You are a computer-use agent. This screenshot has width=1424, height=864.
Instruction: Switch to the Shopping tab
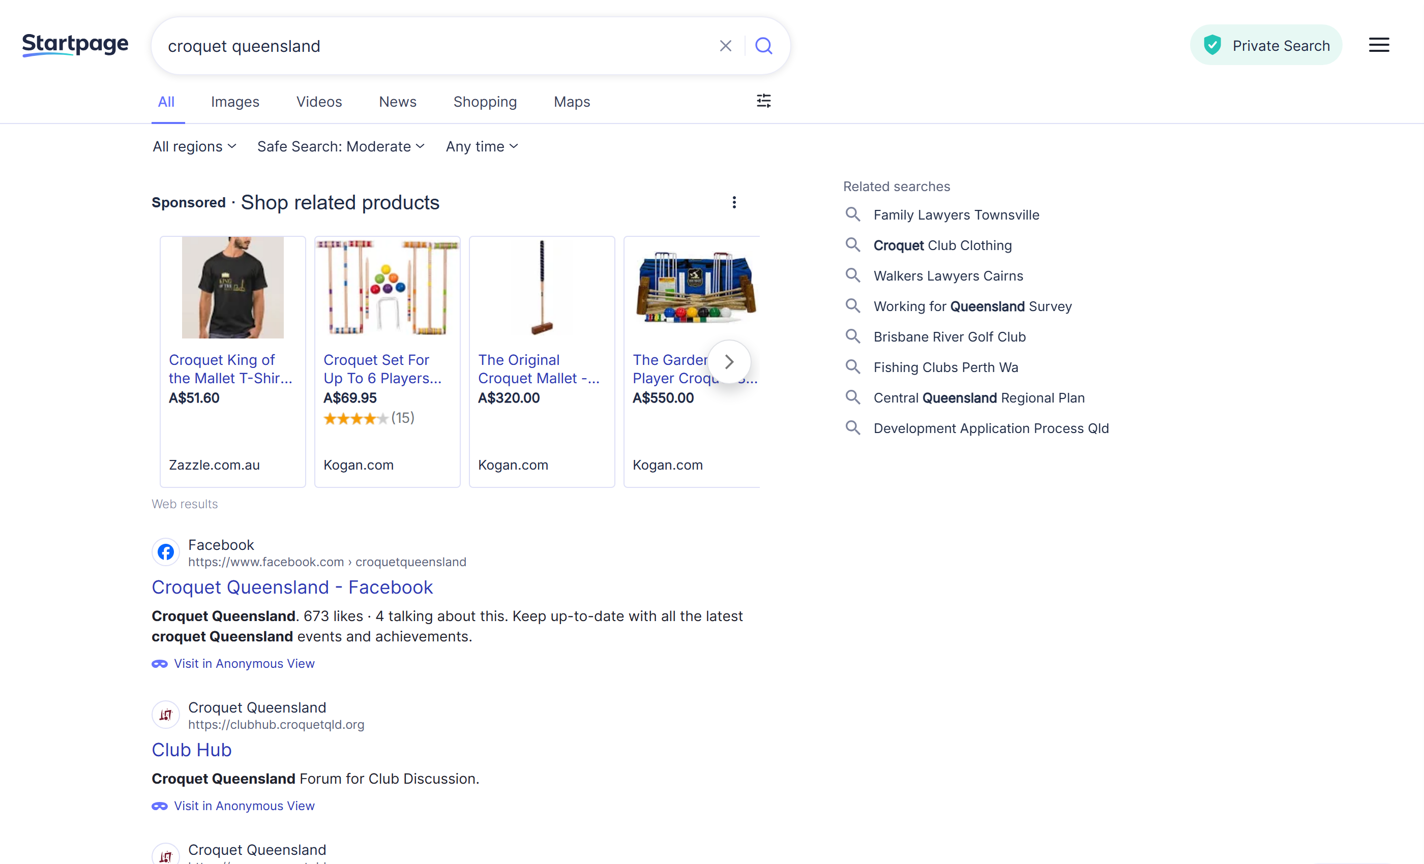pyautogui.click(x=485, y=102)
